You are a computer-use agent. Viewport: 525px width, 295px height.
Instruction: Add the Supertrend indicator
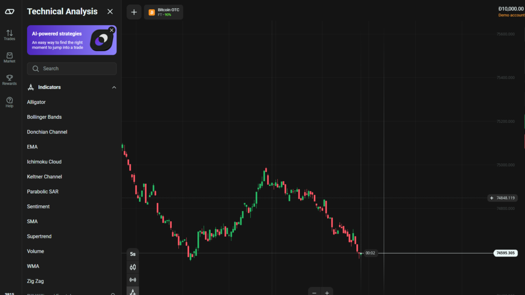39,237
